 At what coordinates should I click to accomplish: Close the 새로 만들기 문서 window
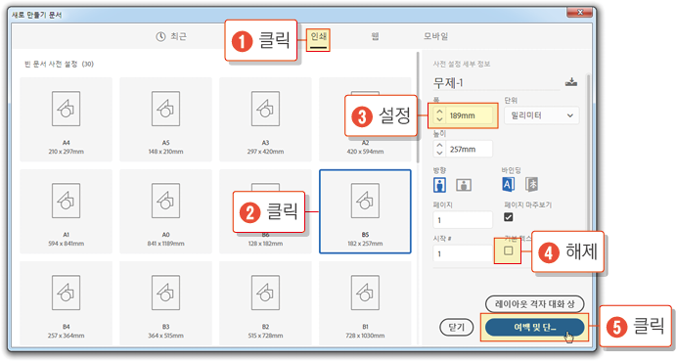[579, 12]
